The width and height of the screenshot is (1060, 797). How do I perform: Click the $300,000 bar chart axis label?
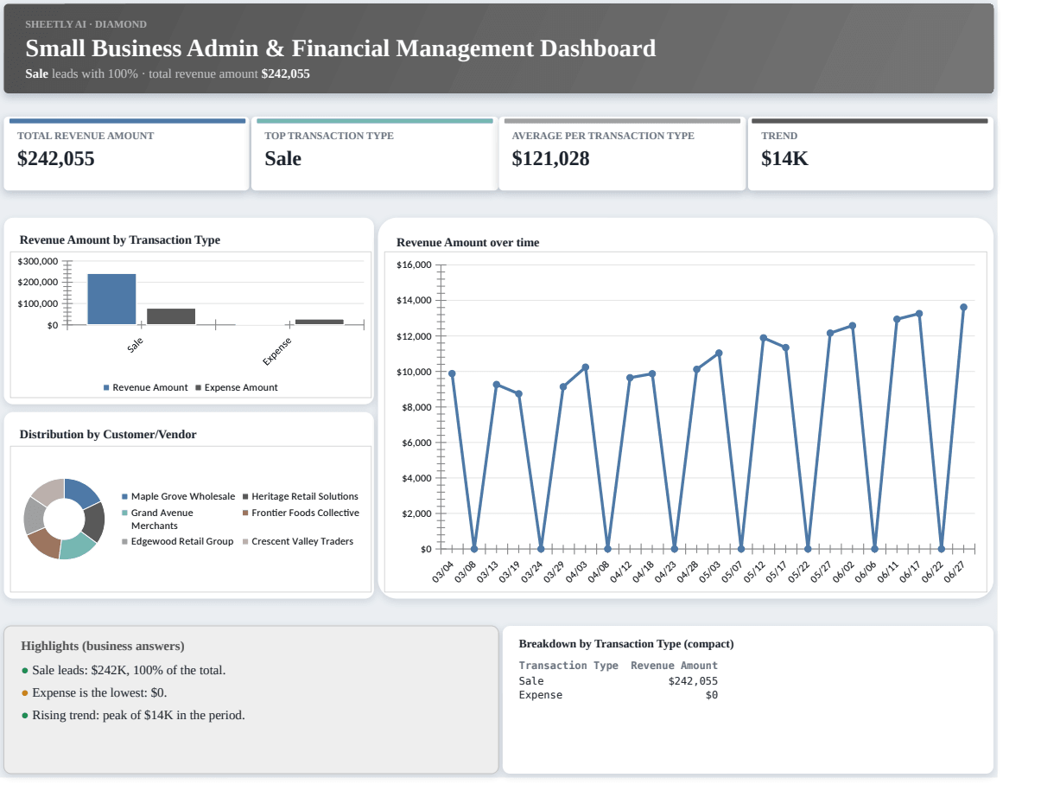click(38, 261)
